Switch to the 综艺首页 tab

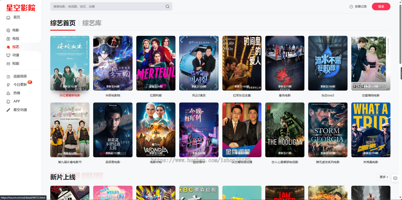[63, 23]
